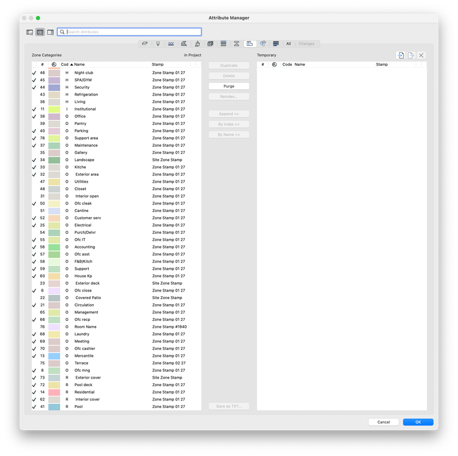Click the Save as TXT... button
The width and height of the screenshot is (458, 456).
[229, 406]
